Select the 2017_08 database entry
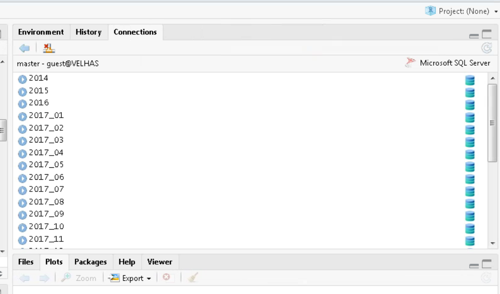 pyautogui.click(x=46, y=202)
